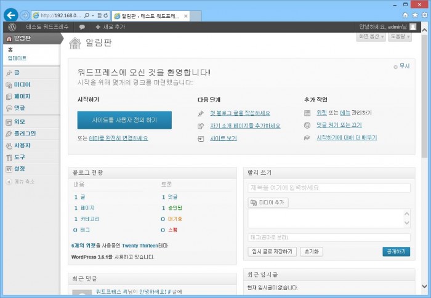Open comments bubble icon in admin bar

point(82,27)
